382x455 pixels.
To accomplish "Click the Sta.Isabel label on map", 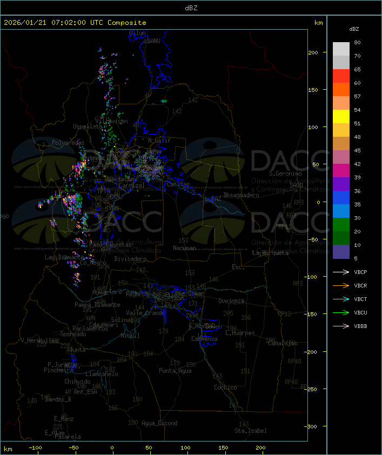I will pyautogui.click(x=251, y=431).
